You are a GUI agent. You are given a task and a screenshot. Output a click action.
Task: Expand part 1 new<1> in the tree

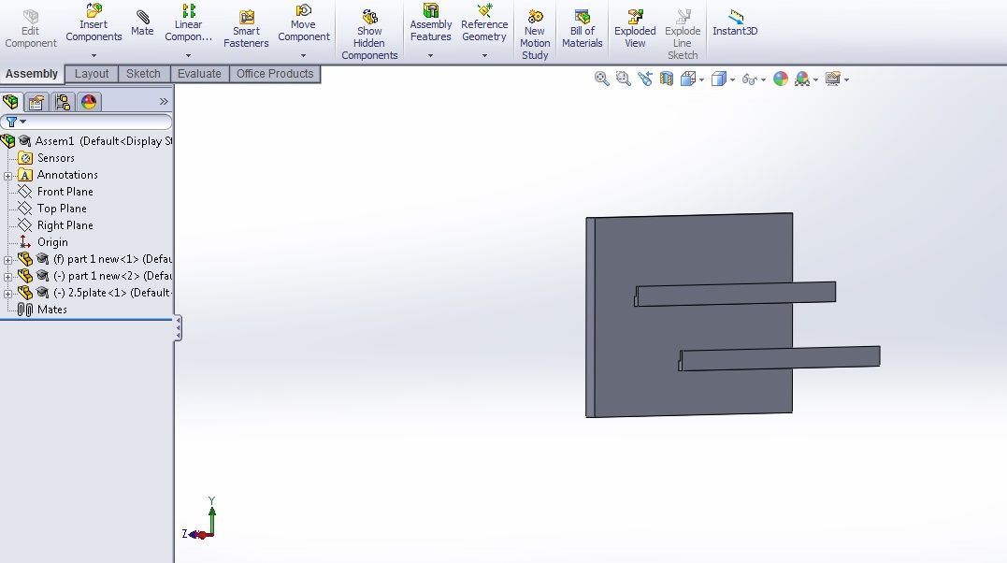tap(7, 259)
